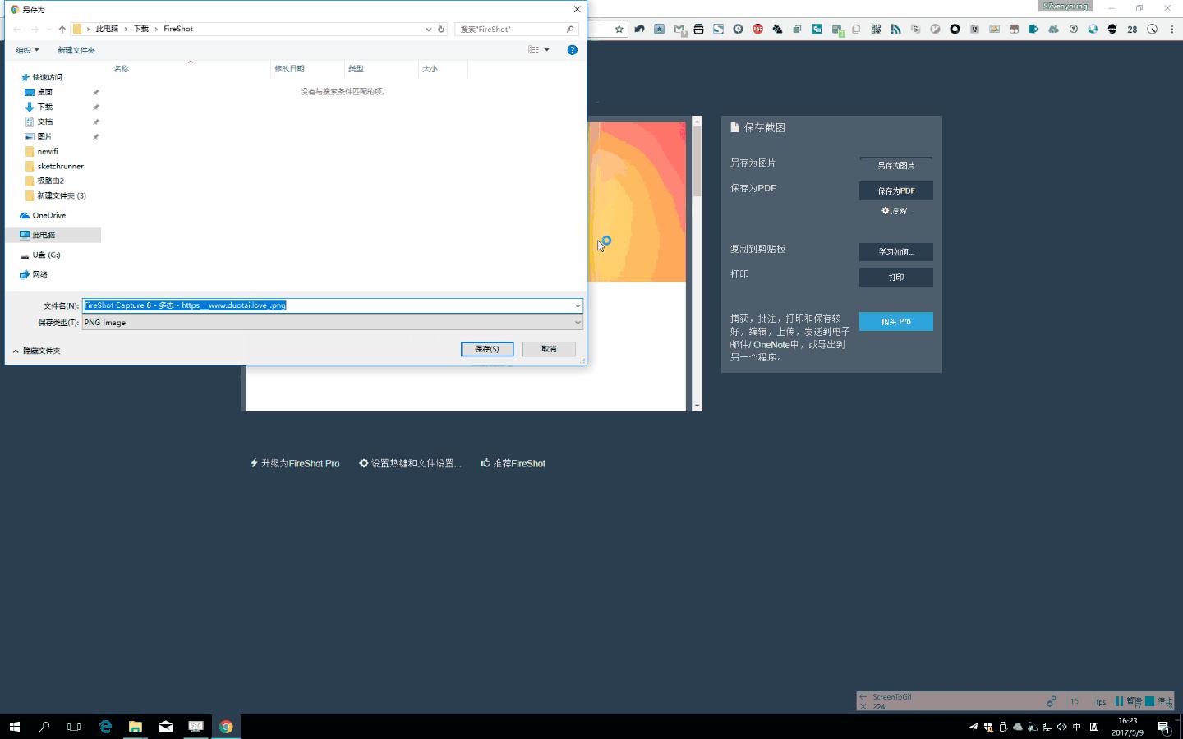Pause the ScreenToGif recording
The height and width of the screenshot is (739, 1183).
[1127, 701]
